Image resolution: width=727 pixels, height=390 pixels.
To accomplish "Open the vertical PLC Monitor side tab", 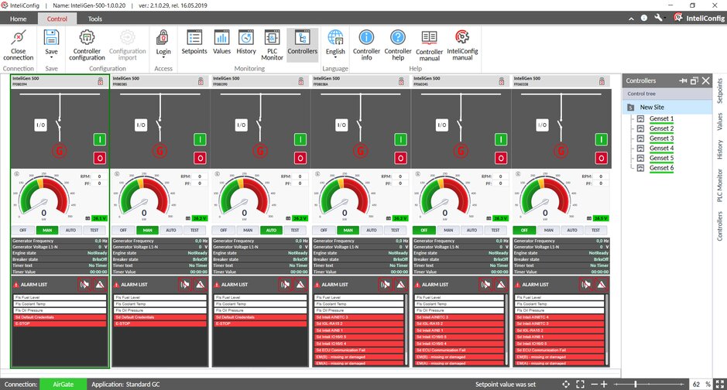I will [x=719, y=185].
